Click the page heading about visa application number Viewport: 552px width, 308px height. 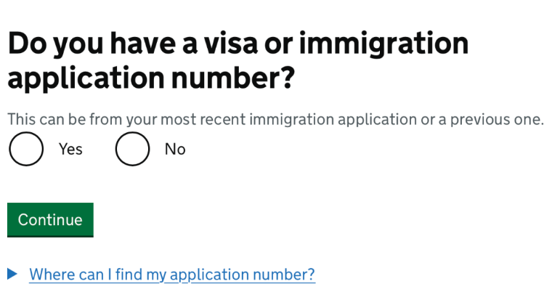point(238,61)
